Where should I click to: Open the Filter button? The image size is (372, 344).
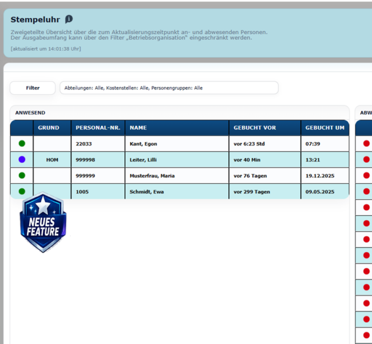coord(33,88)
